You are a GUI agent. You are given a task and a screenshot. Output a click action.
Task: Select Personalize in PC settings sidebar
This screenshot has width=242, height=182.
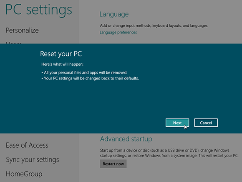[22, 30]
